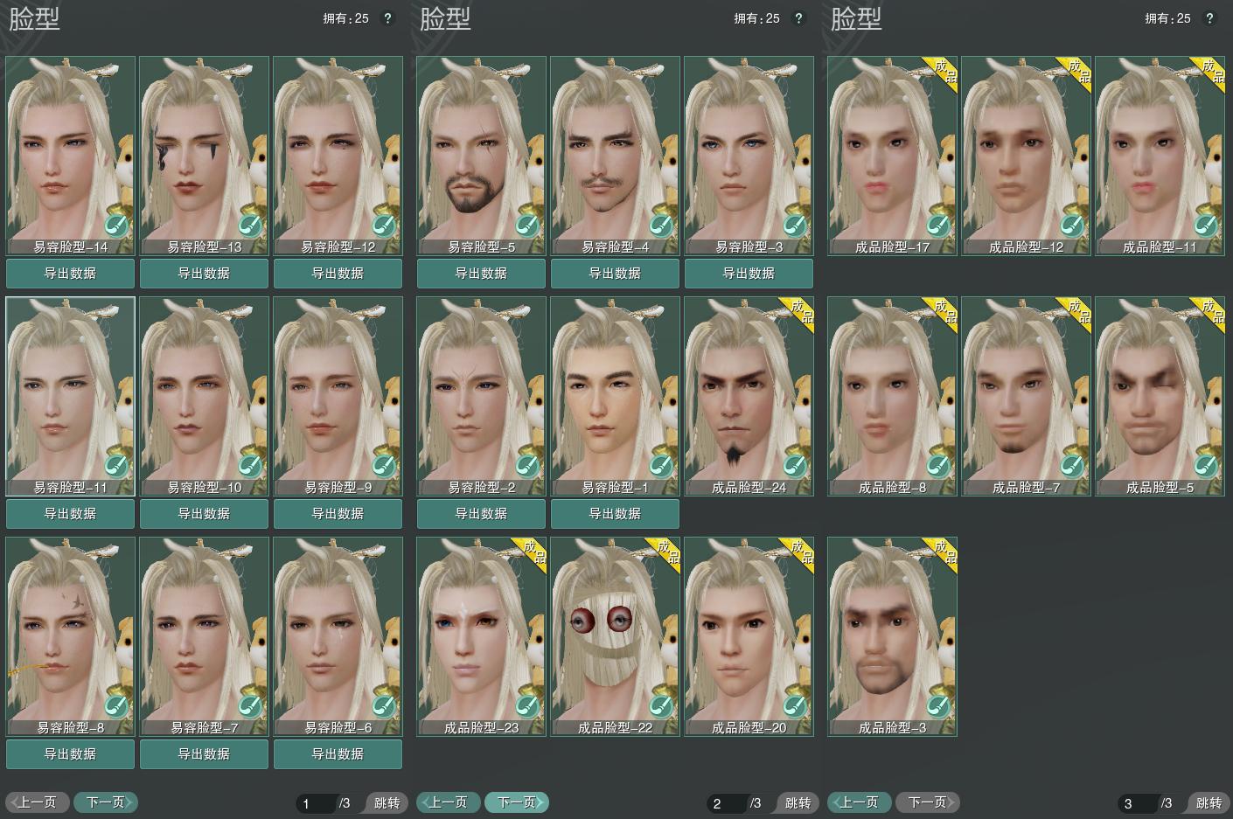
Task: Go to previous page in third panel
Action: 859,802
